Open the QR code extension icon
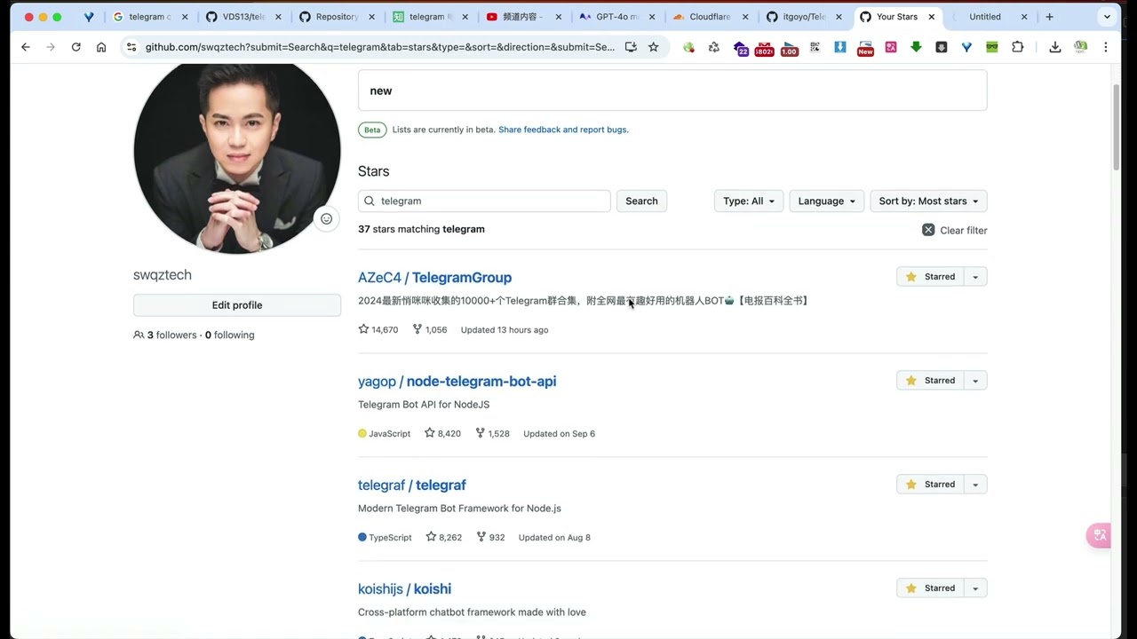The height and width of the screenshot is (639, 1137). (x=815, y=47)
